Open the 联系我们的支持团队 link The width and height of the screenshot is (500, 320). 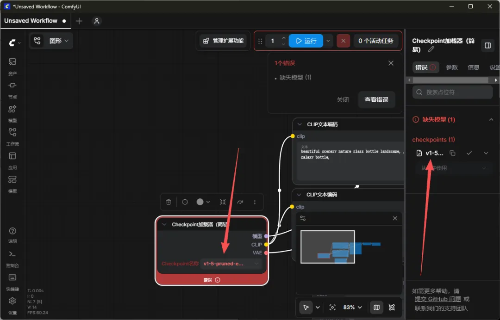coord(441,308)
